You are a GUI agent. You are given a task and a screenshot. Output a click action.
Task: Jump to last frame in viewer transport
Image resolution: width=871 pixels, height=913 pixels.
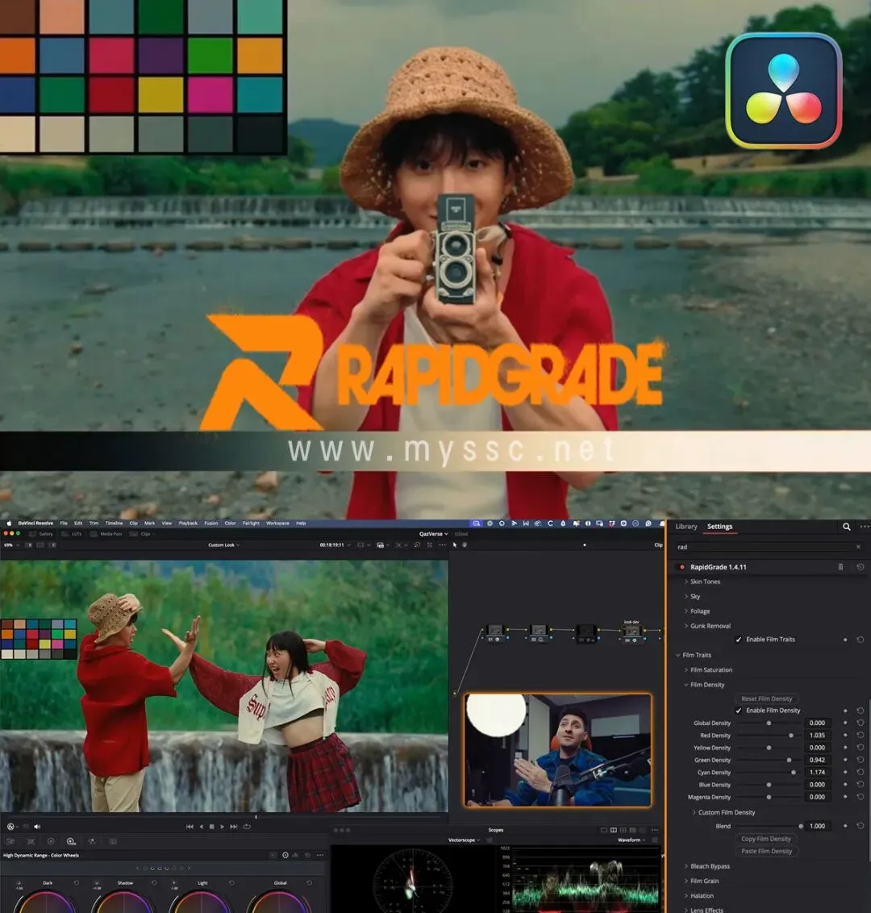233,826
